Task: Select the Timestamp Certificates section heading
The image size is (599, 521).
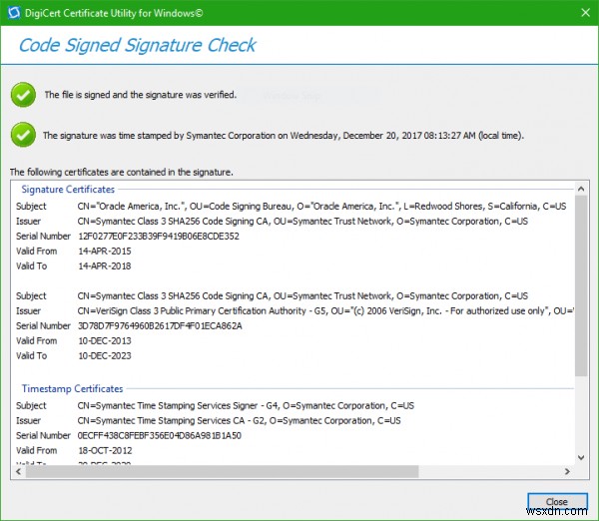Action: (x=72, y=388)
